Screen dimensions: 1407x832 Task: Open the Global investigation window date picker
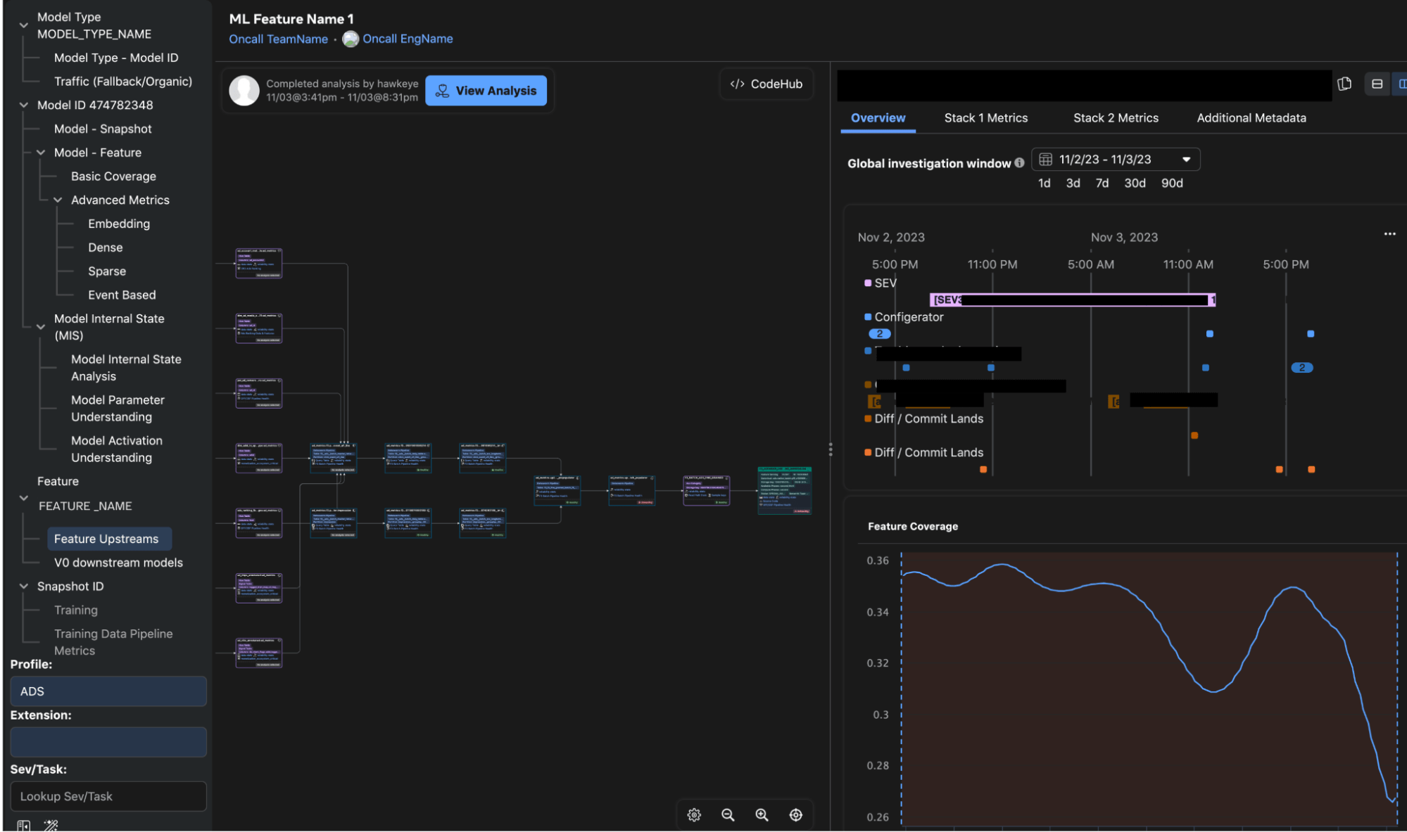[x=1115, y=159]
